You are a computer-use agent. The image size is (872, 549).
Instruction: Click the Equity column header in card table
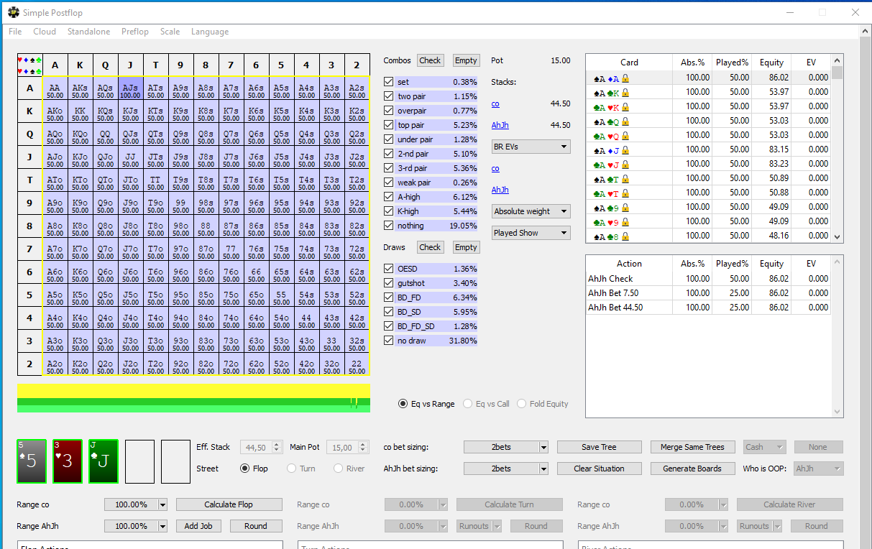point(771,63)
